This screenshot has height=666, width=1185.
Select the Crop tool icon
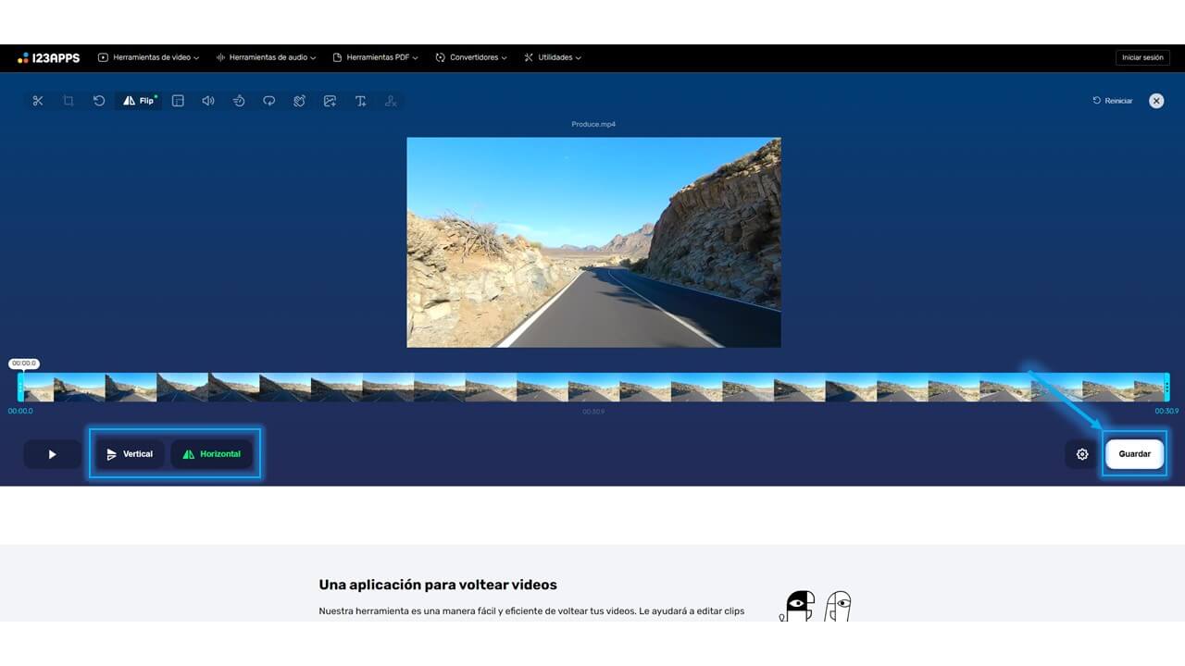[x=69, y=101]
